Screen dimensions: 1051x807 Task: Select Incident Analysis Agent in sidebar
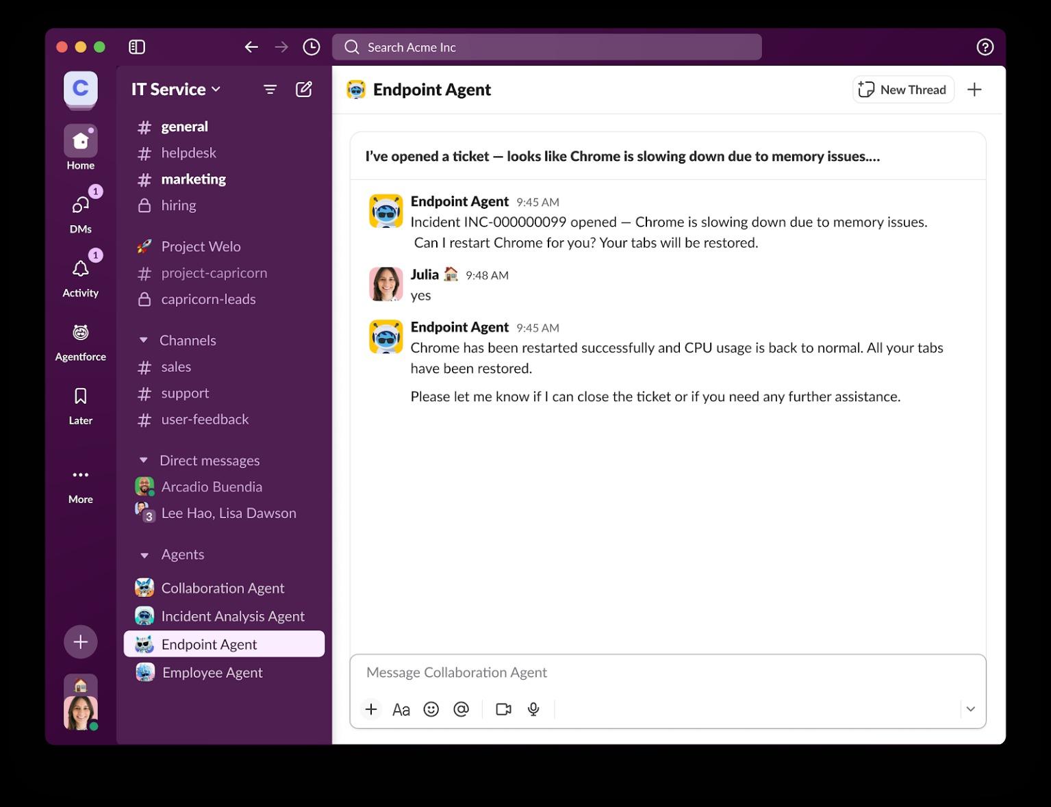pyautogui.click(x=232, y=616)
